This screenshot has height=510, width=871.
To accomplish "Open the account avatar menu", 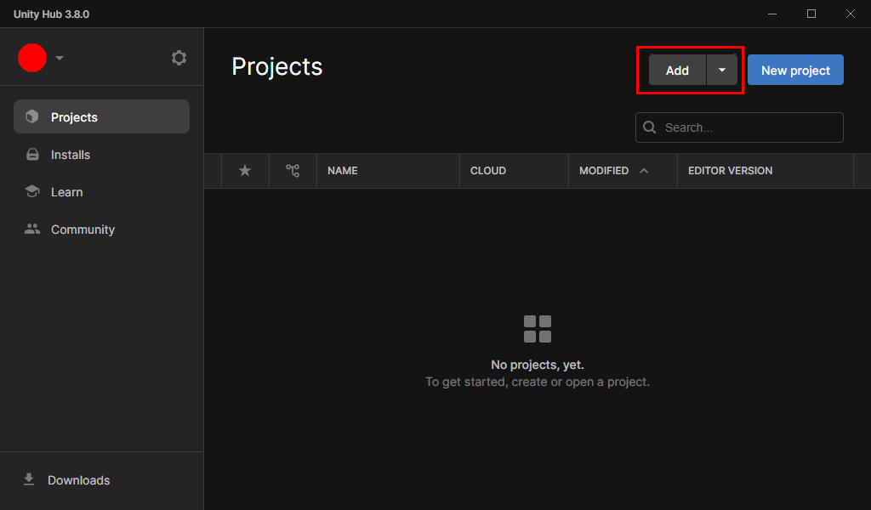I will (x=32, y=58).
